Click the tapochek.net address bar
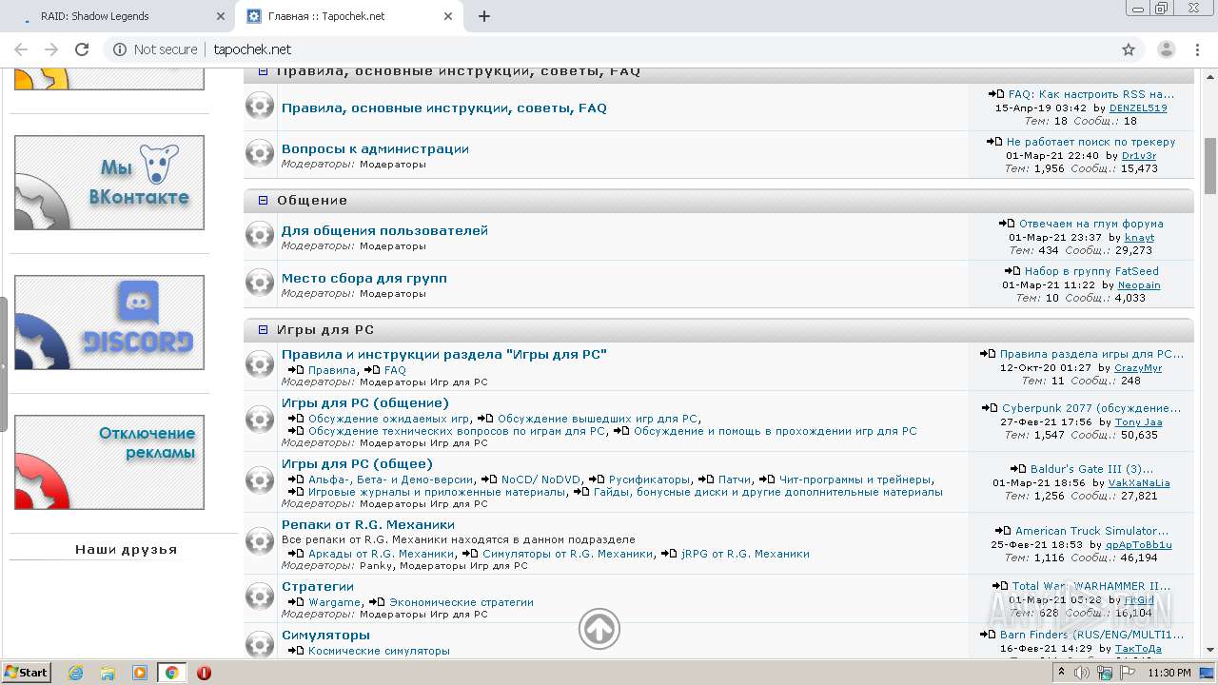1218x685 pixels. point(609,49)
